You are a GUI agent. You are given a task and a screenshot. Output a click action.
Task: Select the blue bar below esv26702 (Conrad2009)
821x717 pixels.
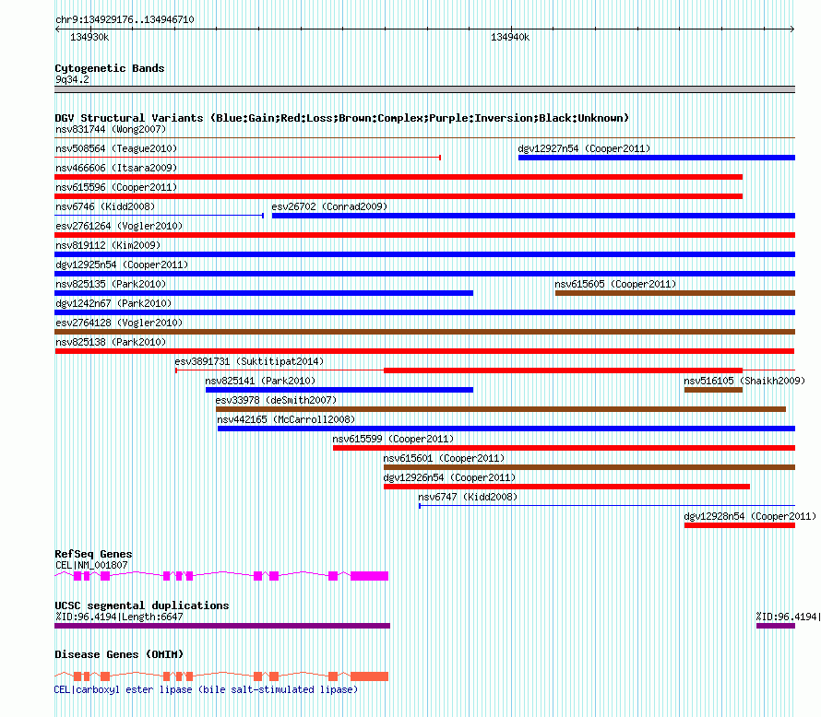[533, 216]
